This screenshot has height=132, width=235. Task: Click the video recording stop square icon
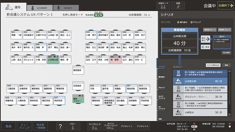[229, 126]
